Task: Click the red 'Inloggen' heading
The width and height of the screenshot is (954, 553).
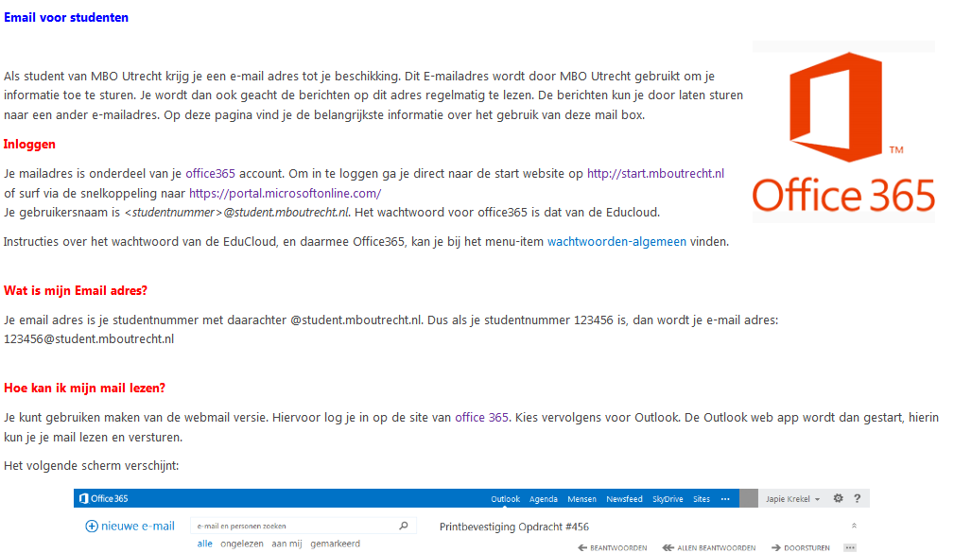Action: pyautogui.click(x=29, y=145)
